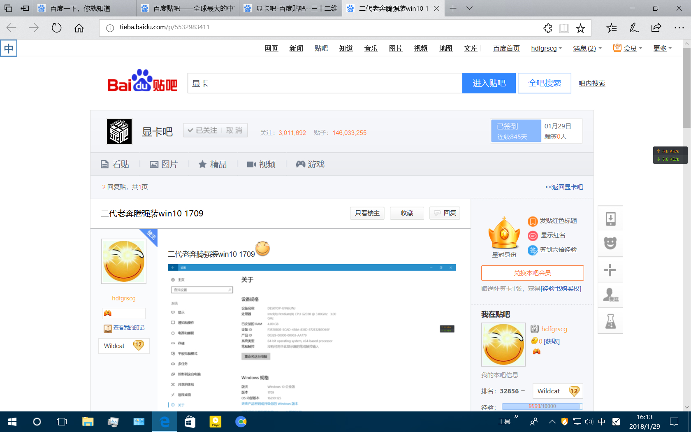Toggle the 已关注 follow status
This screenshot has height=432, width=691.
point(202,130)
